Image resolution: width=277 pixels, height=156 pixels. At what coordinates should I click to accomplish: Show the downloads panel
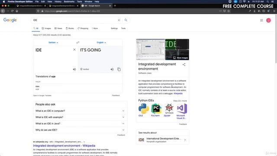coord(254,11)
